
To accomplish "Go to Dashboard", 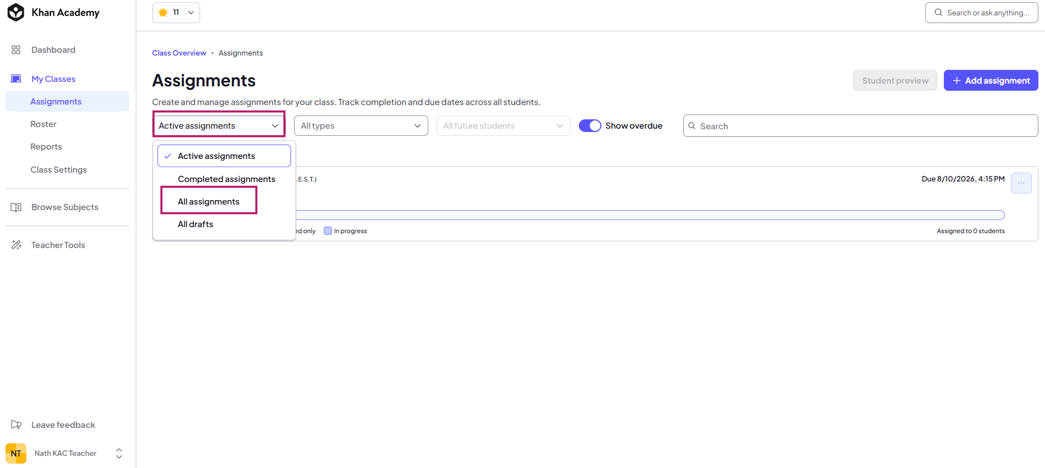I will pyautogui.click(x=53, y=50).
